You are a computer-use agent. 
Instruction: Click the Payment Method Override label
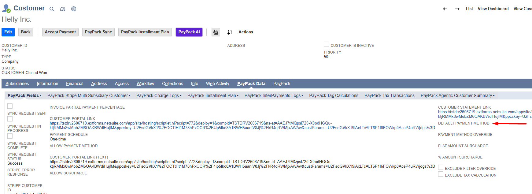pos(465,135)
